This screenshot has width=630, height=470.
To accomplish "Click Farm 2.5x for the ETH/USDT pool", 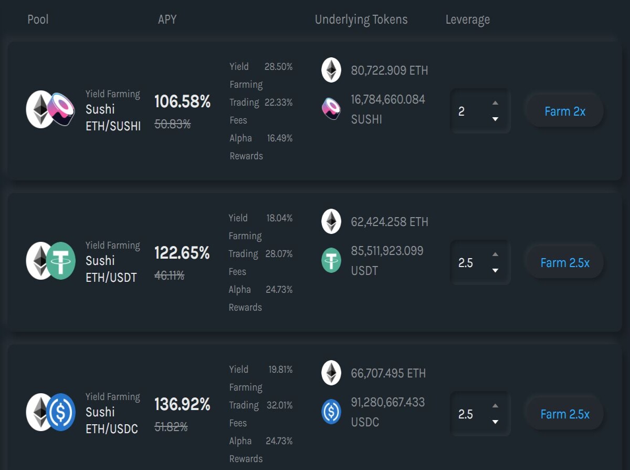I will [565, 262].
